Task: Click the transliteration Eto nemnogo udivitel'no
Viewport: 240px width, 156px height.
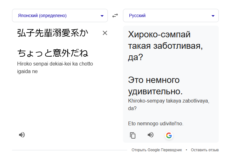Action: click(156, 124)
